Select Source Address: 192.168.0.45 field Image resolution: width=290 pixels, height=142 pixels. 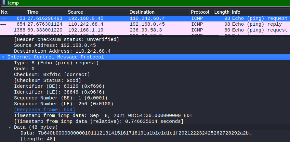[55, 45]
